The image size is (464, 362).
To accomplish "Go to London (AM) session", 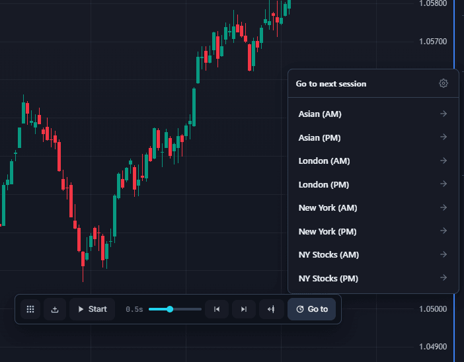I will coord(373,161).
